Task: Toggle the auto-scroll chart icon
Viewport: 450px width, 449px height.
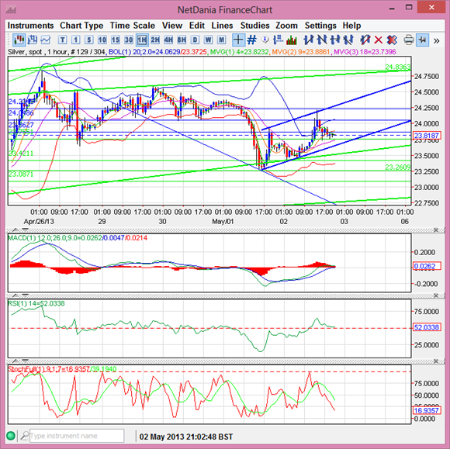Action: [x=422, y=40]
